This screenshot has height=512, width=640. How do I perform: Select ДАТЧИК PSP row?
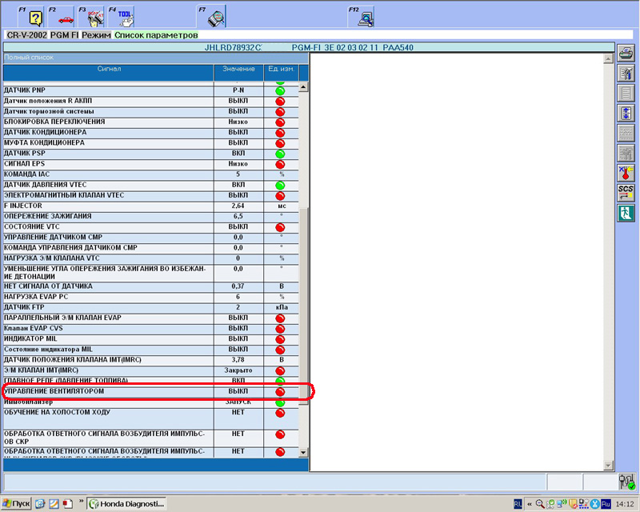click(x=151, y=154)
